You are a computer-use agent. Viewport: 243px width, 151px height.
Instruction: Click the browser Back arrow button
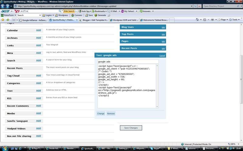3,6
